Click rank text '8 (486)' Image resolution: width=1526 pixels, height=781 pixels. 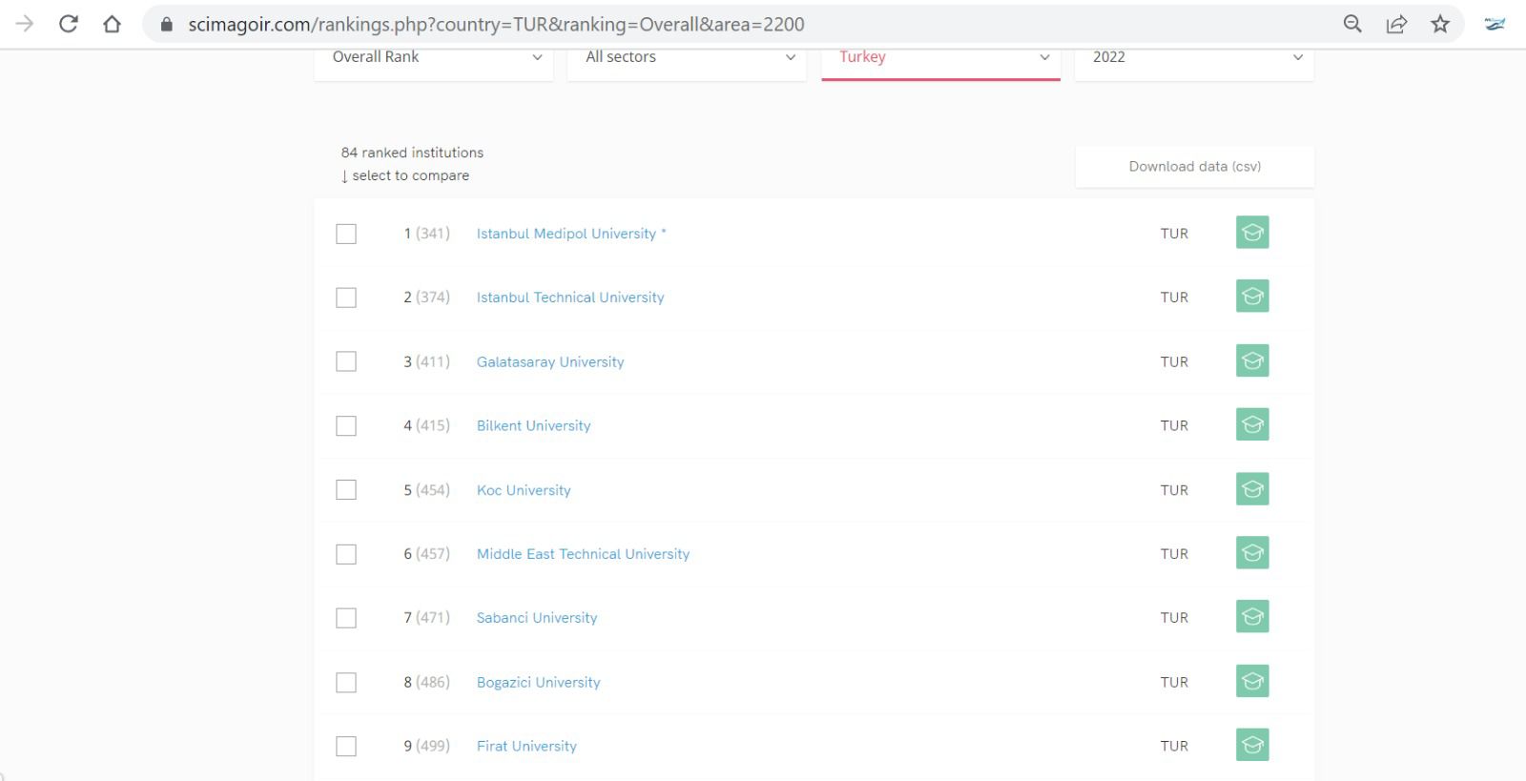coord(426,682)
